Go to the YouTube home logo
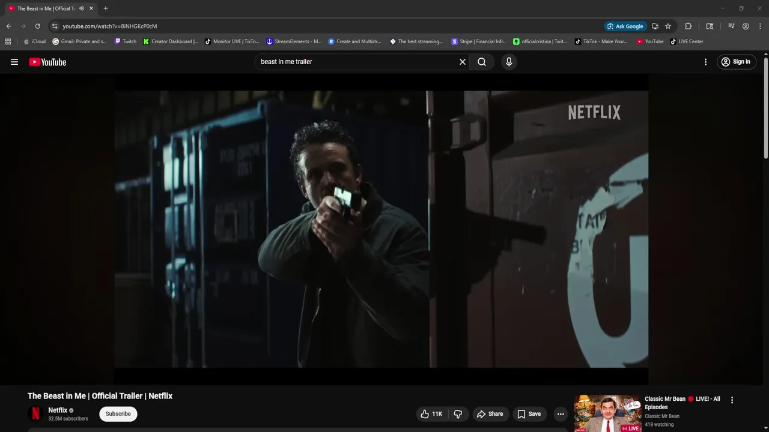This screenshot has width=769, height=432. pyautogui.click(x=47, y=62)
